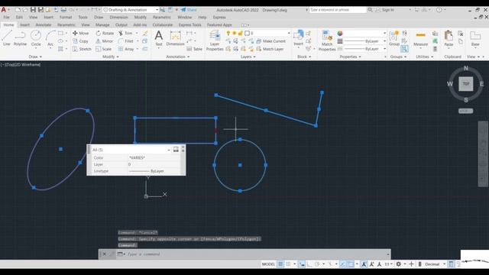Select the Circle tool
489x275 pixels.
coord(36,38)
